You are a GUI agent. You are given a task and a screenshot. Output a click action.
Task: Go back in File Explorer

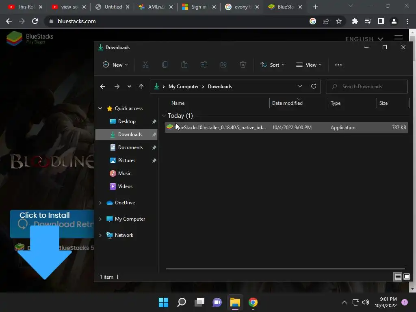pos(103,87)
